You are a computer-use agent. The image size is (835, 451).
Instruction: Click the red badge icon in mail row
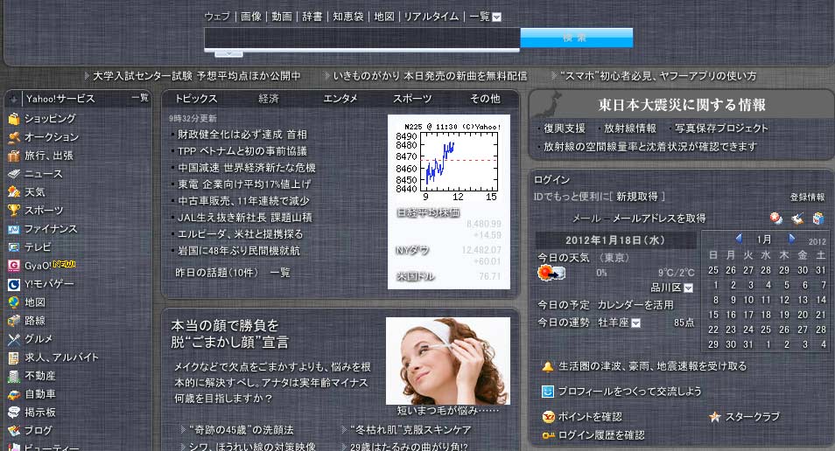coord(775,218)
